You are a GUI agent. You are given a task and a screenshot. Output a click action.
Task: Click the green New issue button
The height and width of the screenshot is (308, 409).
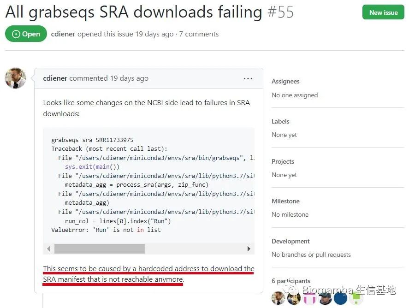click(383, 12)
